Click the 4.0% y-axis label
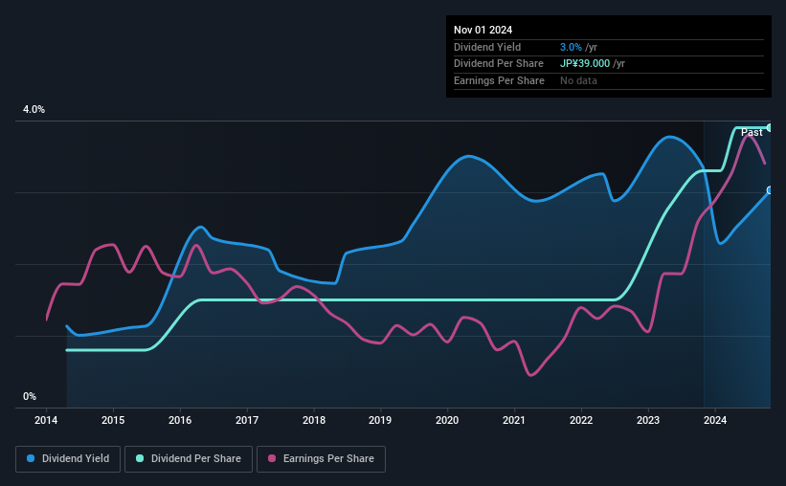This screenshot has height=486, width=786. [34, 110]
